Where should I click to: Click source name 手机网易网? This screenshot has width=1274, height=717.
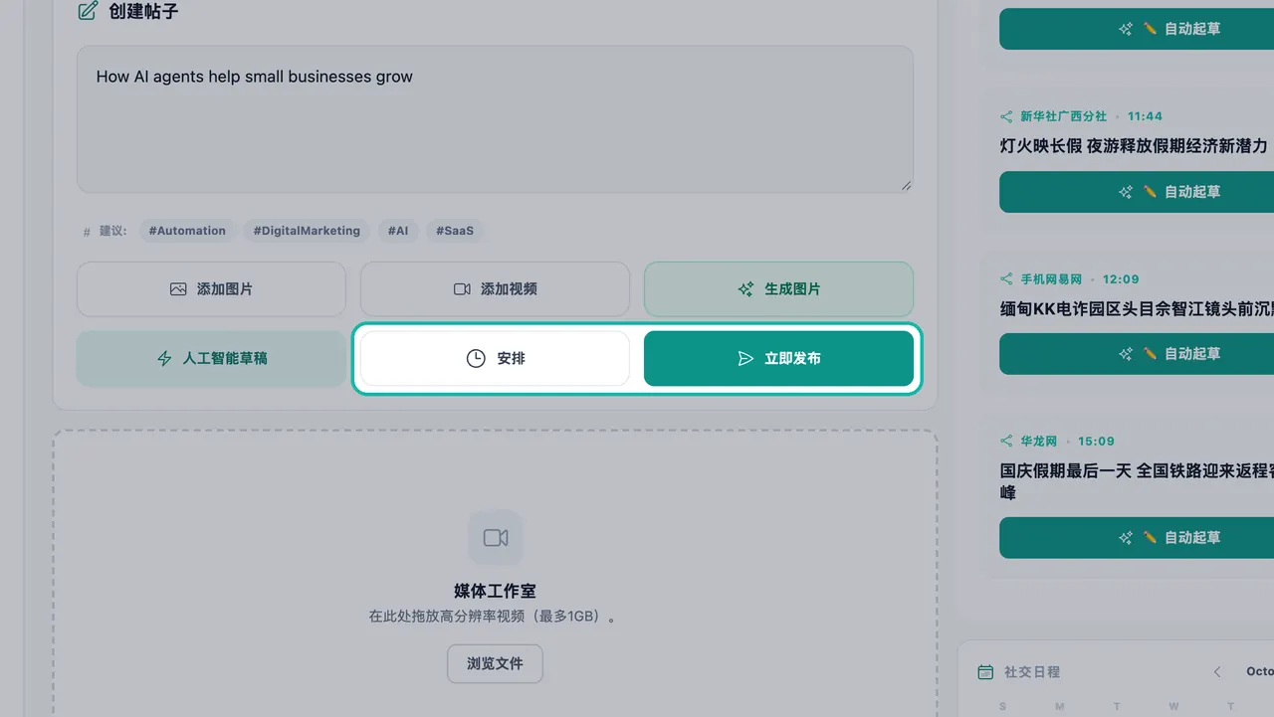(1051, 279)
